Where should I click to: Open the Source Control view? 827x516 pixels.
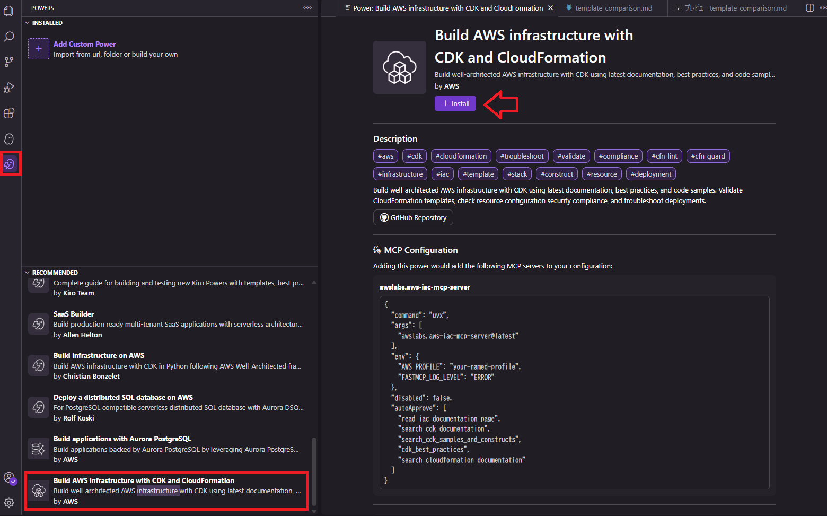click(x=9, y=62)
